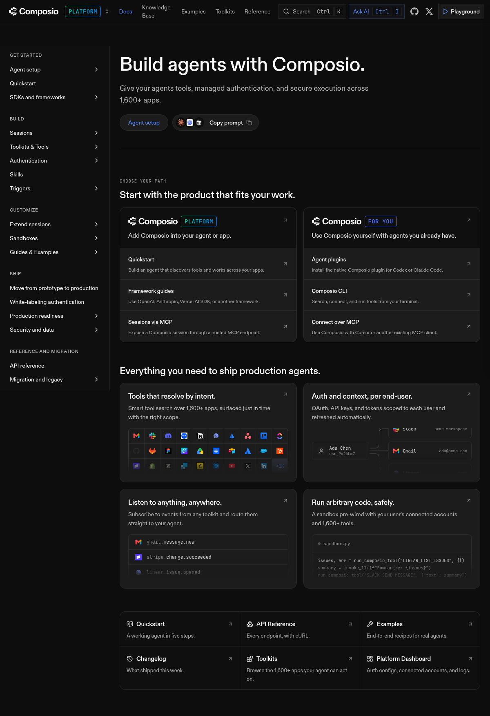Click the Agent setup pill button
Viewport: 490px width, 716px height.
pyautogui.click(x=144, y=123)
